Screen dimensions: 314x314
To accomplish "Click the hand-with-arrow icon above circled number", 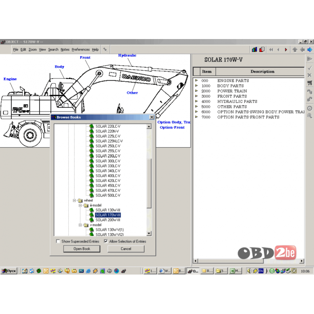I will click(310, 99).
